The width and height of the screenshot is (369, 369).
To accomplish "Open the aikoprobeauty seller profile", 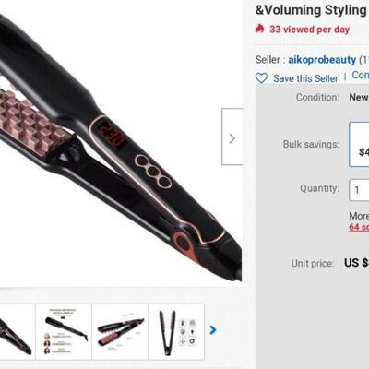I will coord(322,60).
